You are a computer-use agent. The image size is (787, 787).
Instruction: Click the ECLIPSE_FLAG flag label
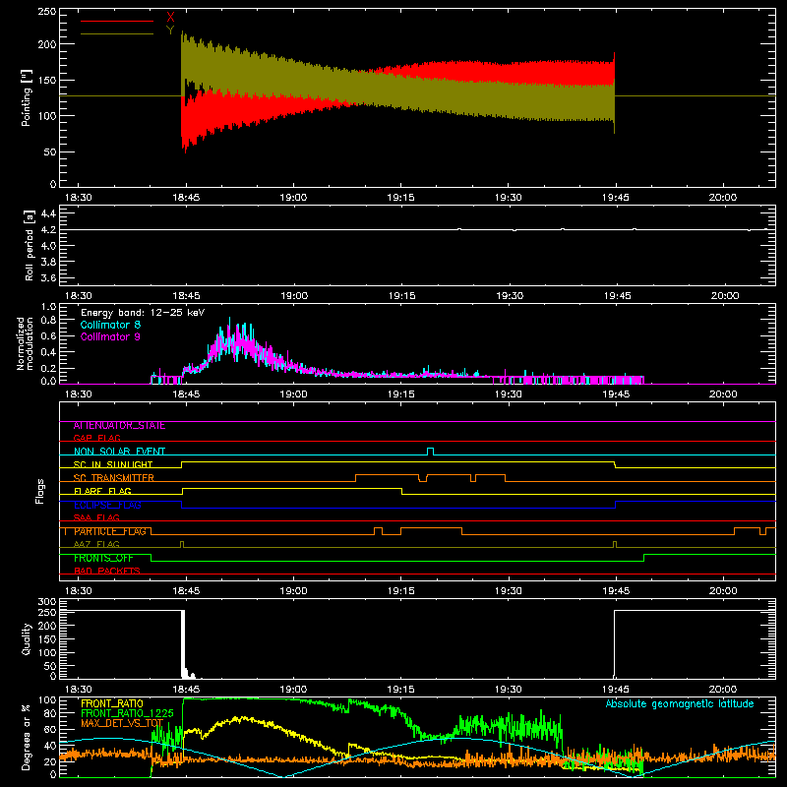pos(107,505)
